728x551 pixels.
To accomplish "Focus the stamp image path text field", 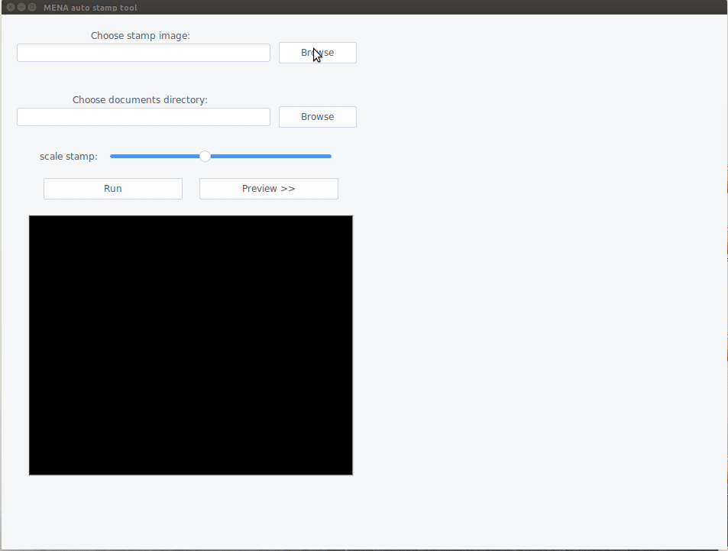I will click(144, 53).
